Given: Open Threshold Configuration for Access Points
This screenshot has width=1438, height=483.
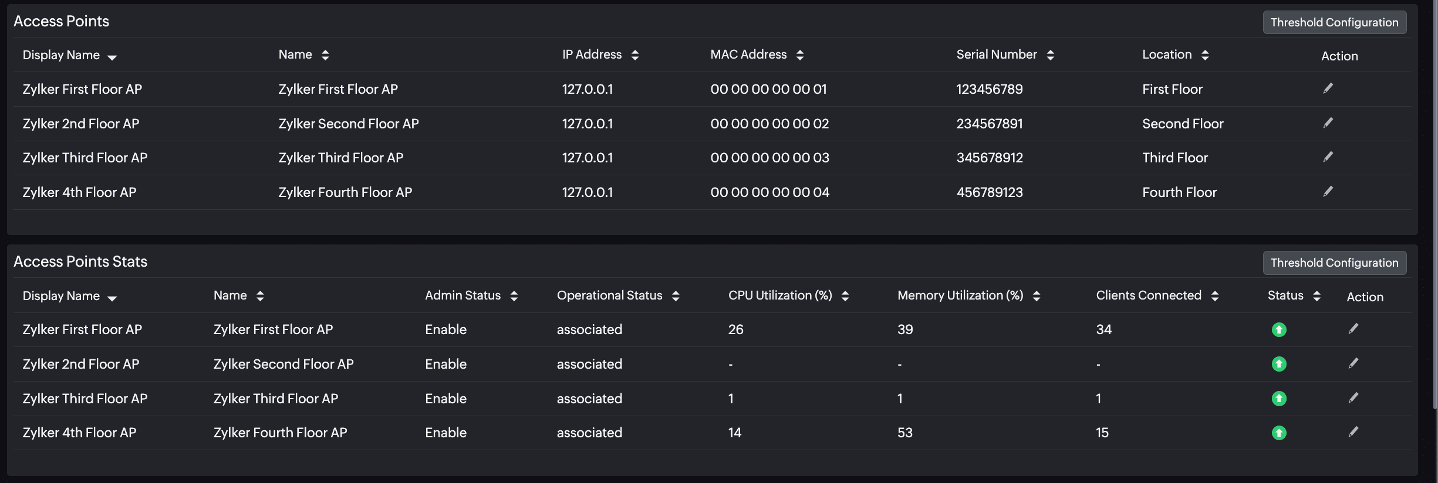Looking at the screenshot, I should click(1334, 22).
